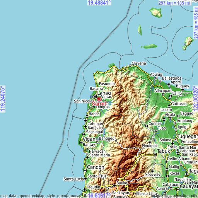
Task: Click the Gattaran label
Action: pyautogui.click(x=179, y=104)
